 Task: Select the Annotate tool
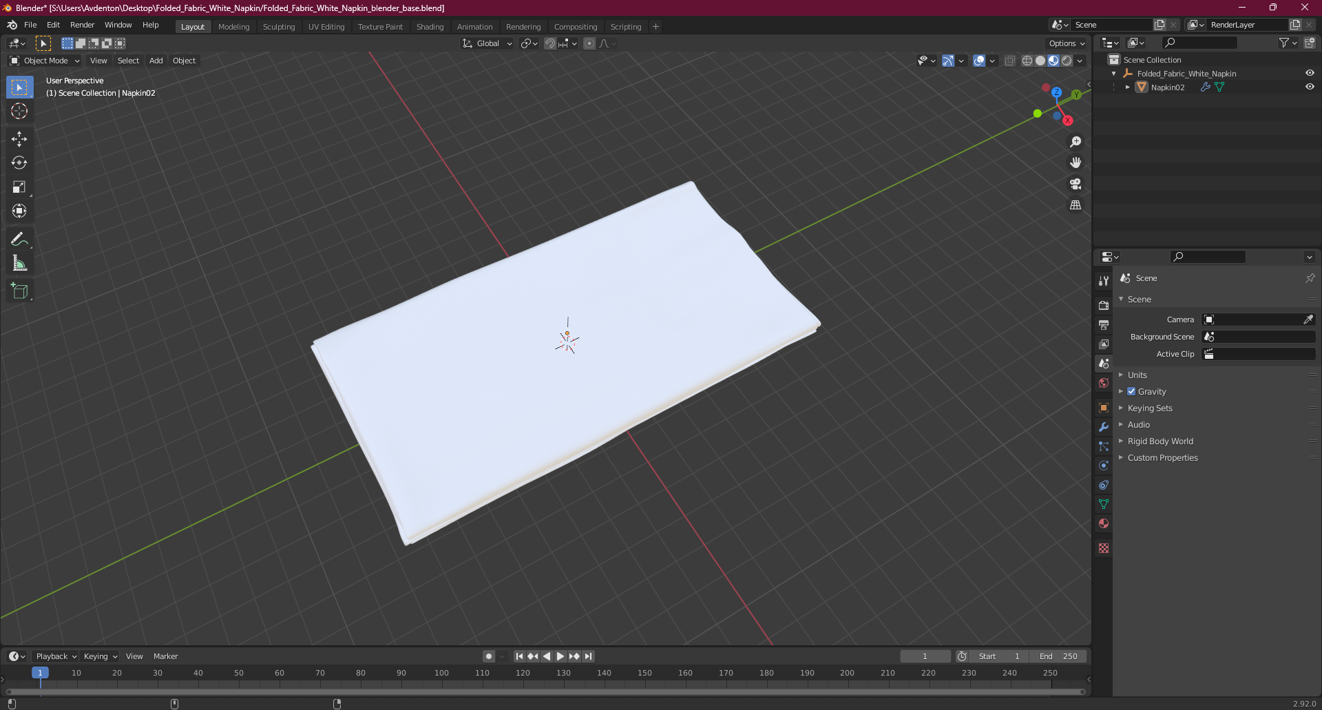(19, 240)
